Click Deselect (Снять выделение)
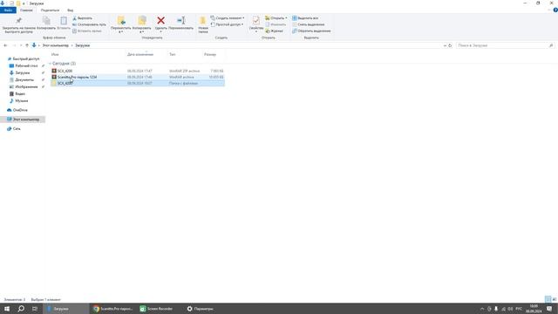 (x=308, y=24)
